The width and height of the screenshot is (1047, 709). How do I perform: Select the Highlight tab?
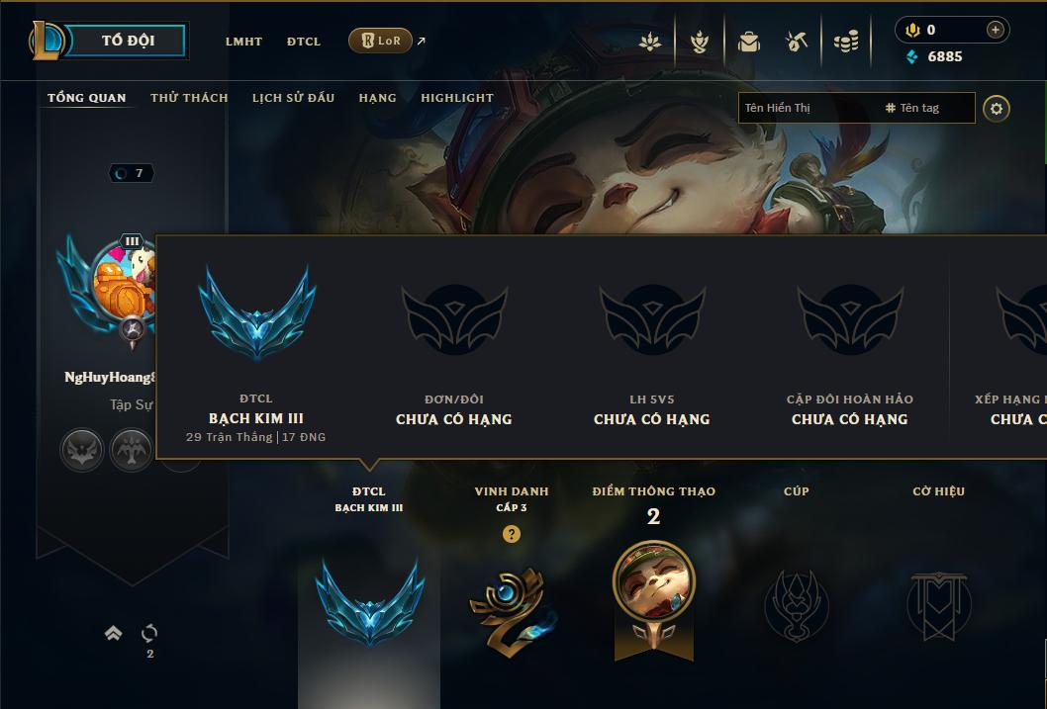point(457,97)
